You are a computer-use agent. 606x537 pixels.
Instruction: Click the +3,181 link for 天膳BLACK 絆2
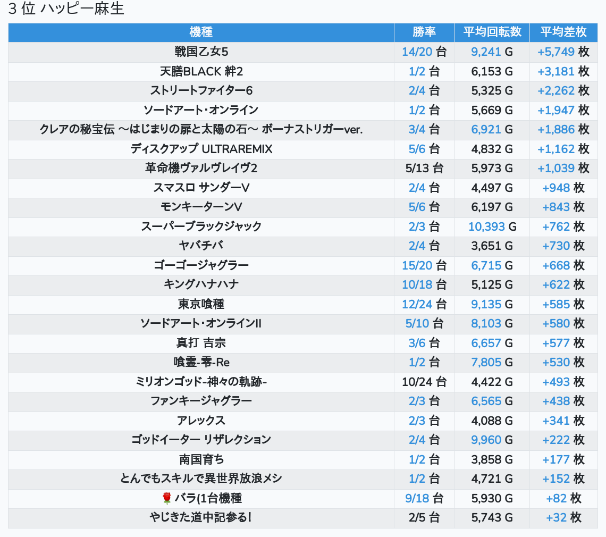555,72
